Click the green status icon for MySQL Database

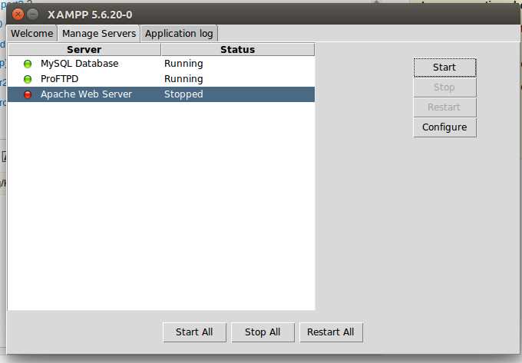(28, 64)
